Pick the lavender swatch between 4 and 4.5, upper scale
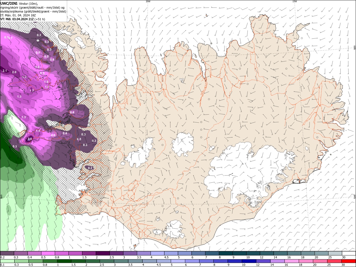This screenshot has width=356, height=267. coord(157,253)
